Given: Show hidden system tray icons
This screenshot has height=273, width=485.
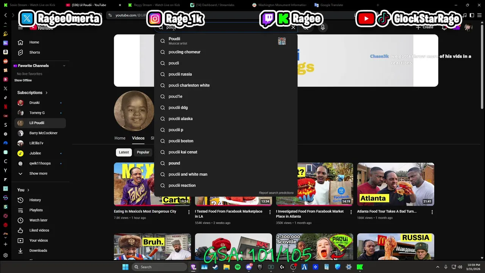Looking at the screenshot, I should (x=438, y=267).
